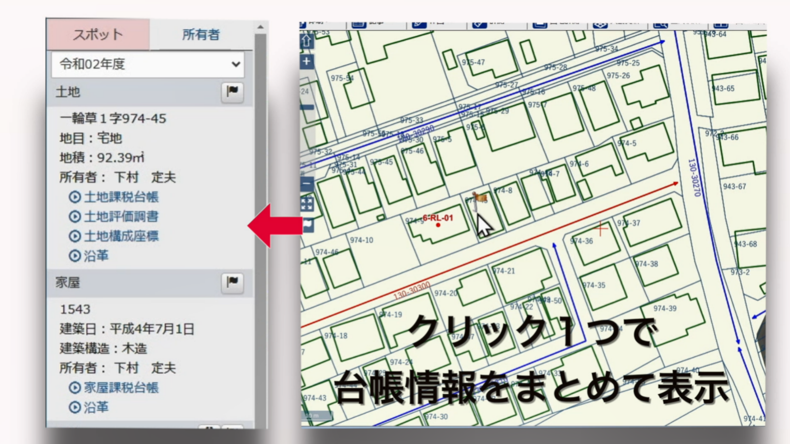Switch to the スポット tab
The width and height of the screenshot is (790, 444).
tap(98, 35)
